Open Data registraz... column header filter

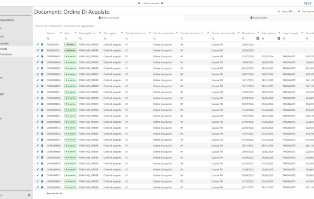[x=279, y=33]
